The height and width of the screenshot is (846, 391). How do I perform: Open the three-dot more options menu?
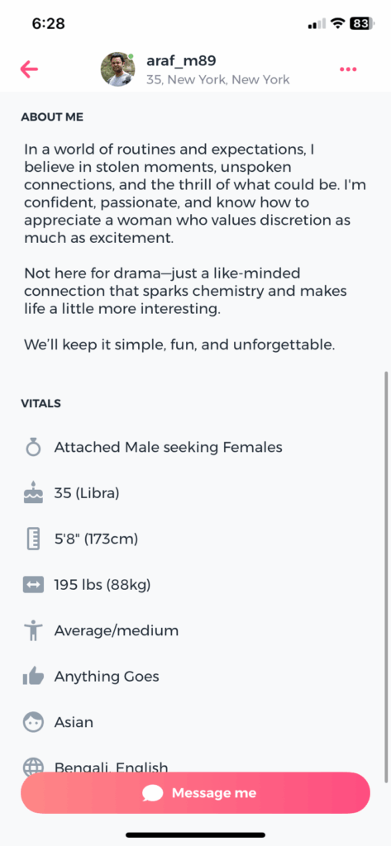[348, 69]
